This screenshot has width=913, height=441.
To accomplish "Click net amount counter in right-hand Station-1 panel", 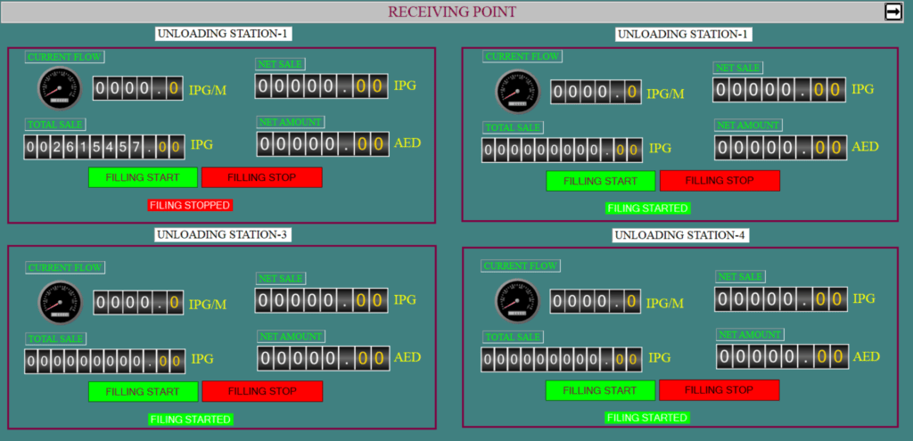I will click(x=781, y=148).
